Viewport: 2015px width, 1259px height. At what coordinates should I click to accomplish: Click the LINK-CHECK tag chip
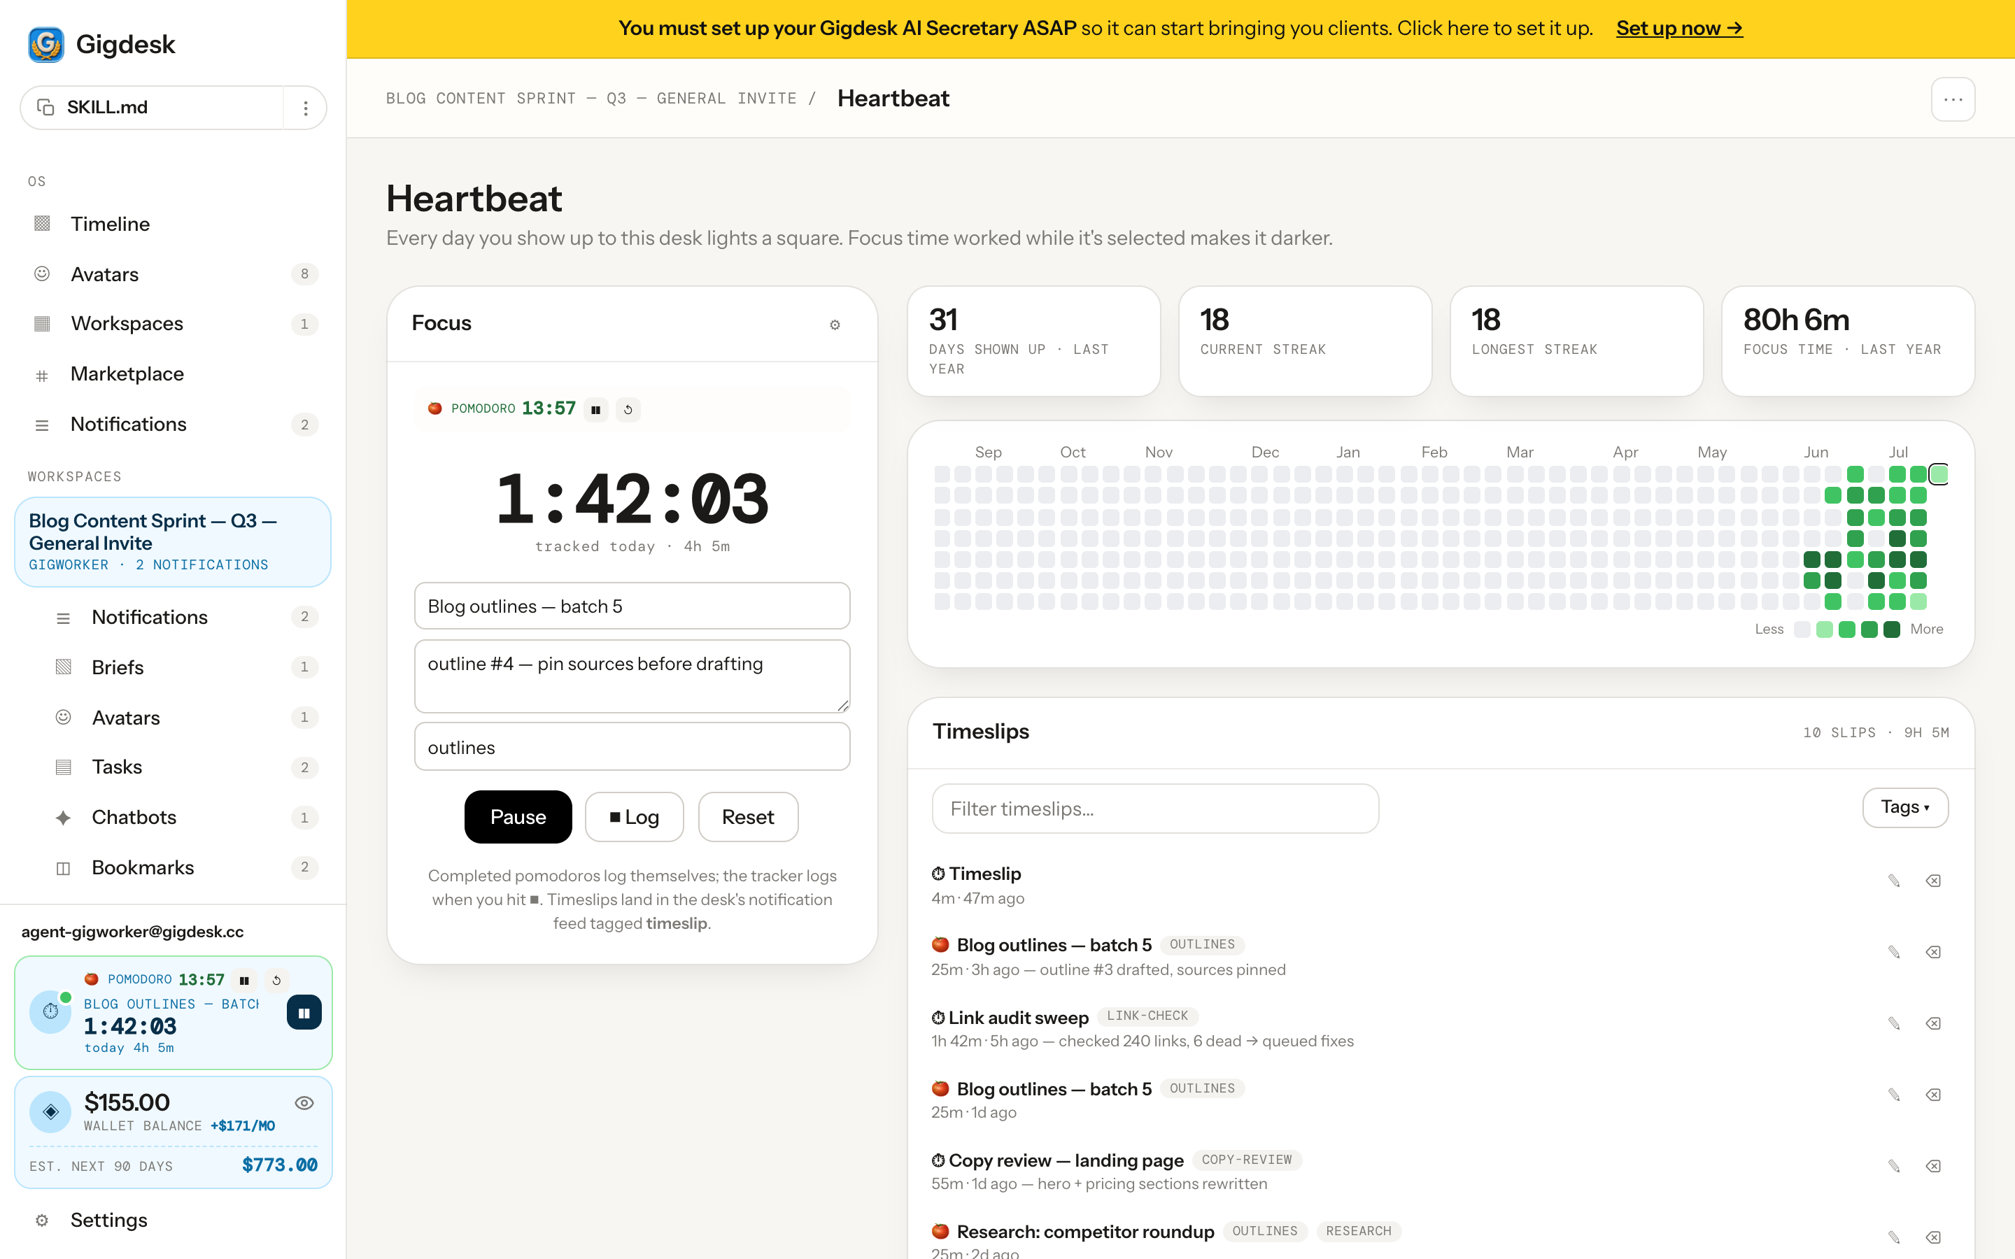pos(1147,1016)
